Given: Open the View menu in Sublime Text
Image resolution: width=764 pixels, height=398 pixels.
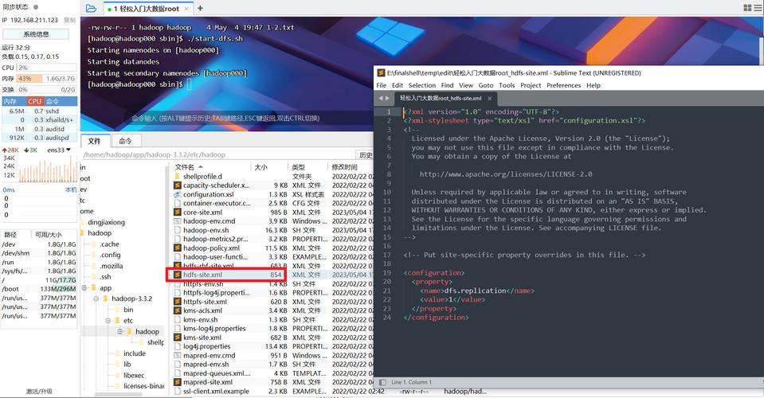Looking at the screenshot, I should 466,85.
